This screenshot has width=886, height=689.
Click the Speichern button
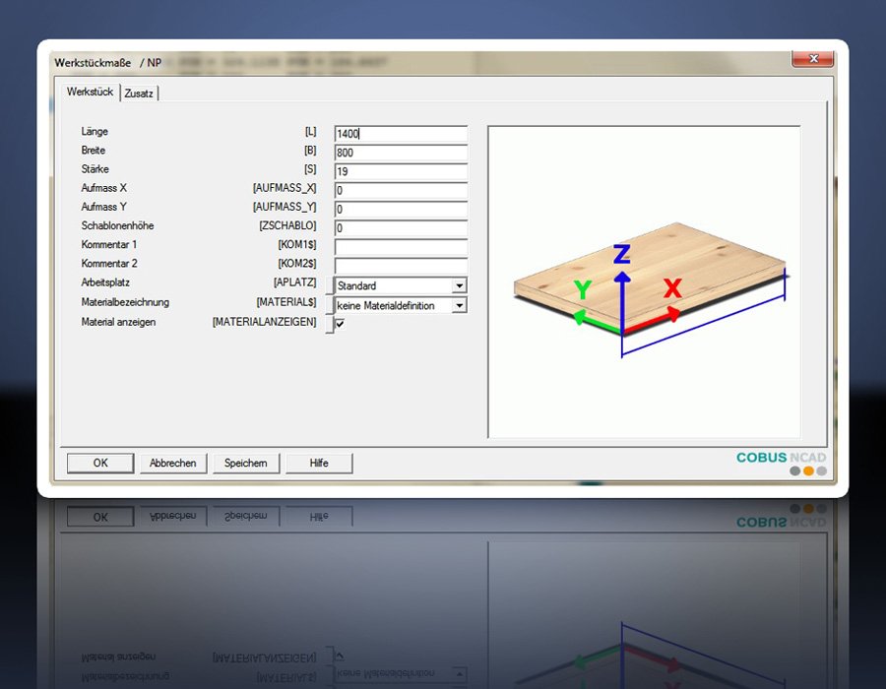tap(246, 463)
